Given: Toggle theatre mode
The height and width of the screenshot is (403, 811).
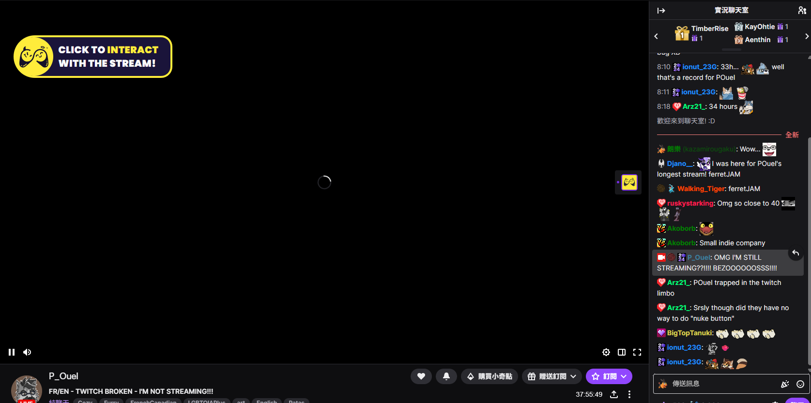Looking at the screenshot, I should [x=622, y=352].
